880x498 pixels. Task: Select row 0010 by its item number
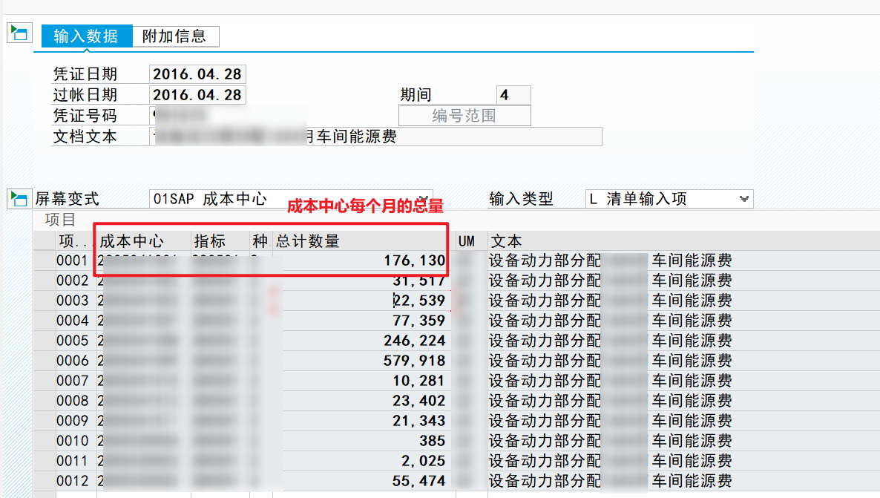tap(73, 441)
